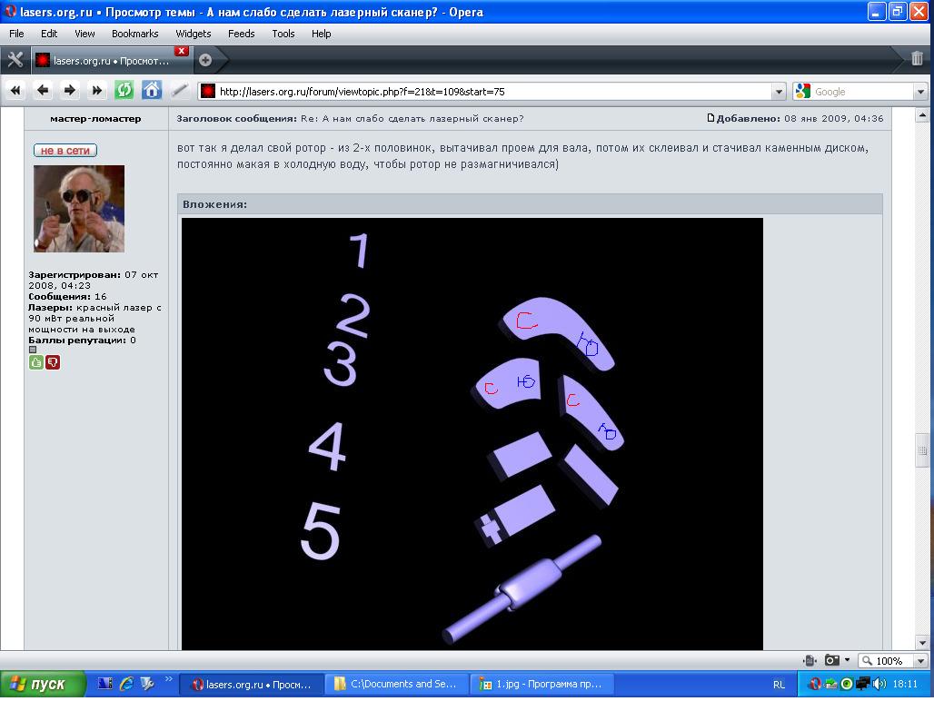Give negative reputation with red thumbs-down
934x701 pixels.
point(53,362)
